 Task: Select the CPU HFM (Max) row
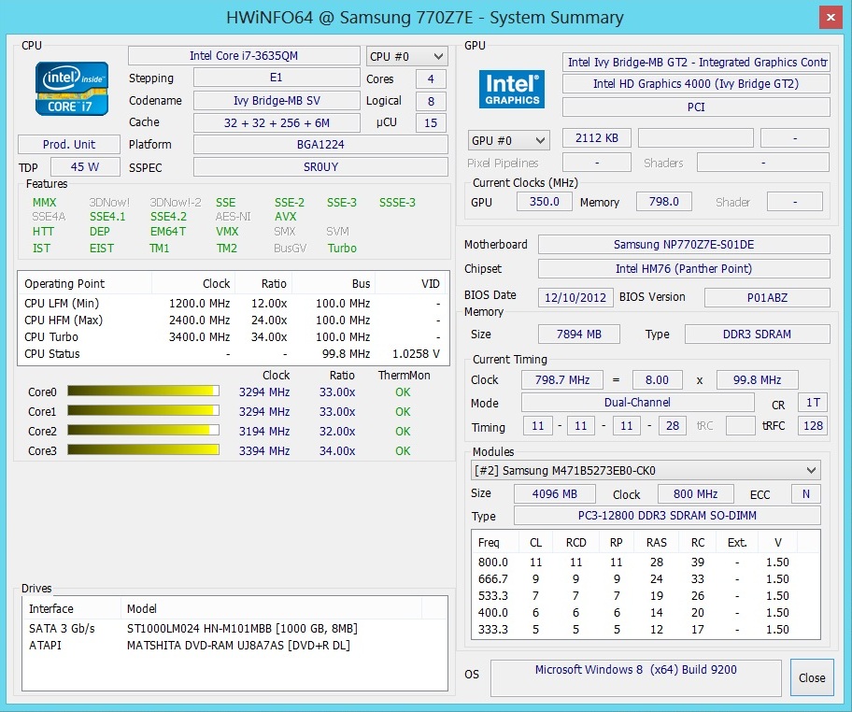[233, 320]
